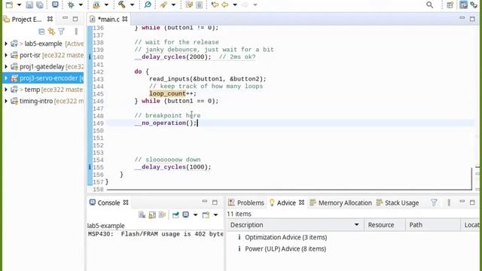
Task: Toggle Pin Console icon
Action: pos(175,215)
